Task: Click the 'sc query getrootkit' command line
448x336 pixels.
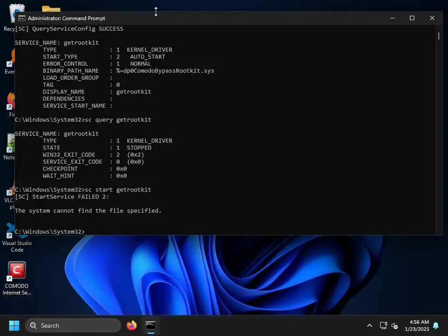Action: (83, 119)
